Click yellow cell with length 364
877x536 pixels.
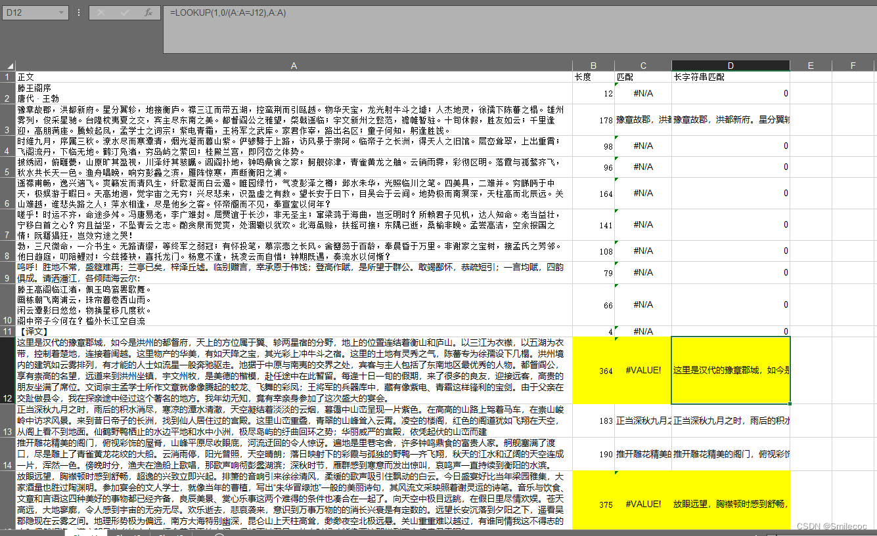(x=594, y=371)
